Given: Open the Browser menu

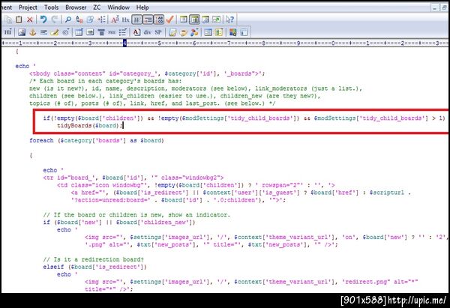Looking at the screenshot, I should (x=76, y=7).
